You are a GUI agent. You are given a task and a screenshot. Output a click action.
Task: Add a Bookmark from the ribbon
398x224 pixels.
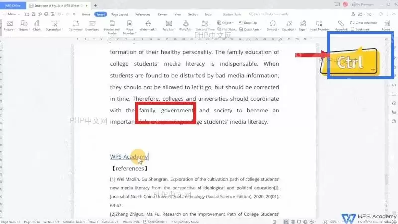point(360,29)
